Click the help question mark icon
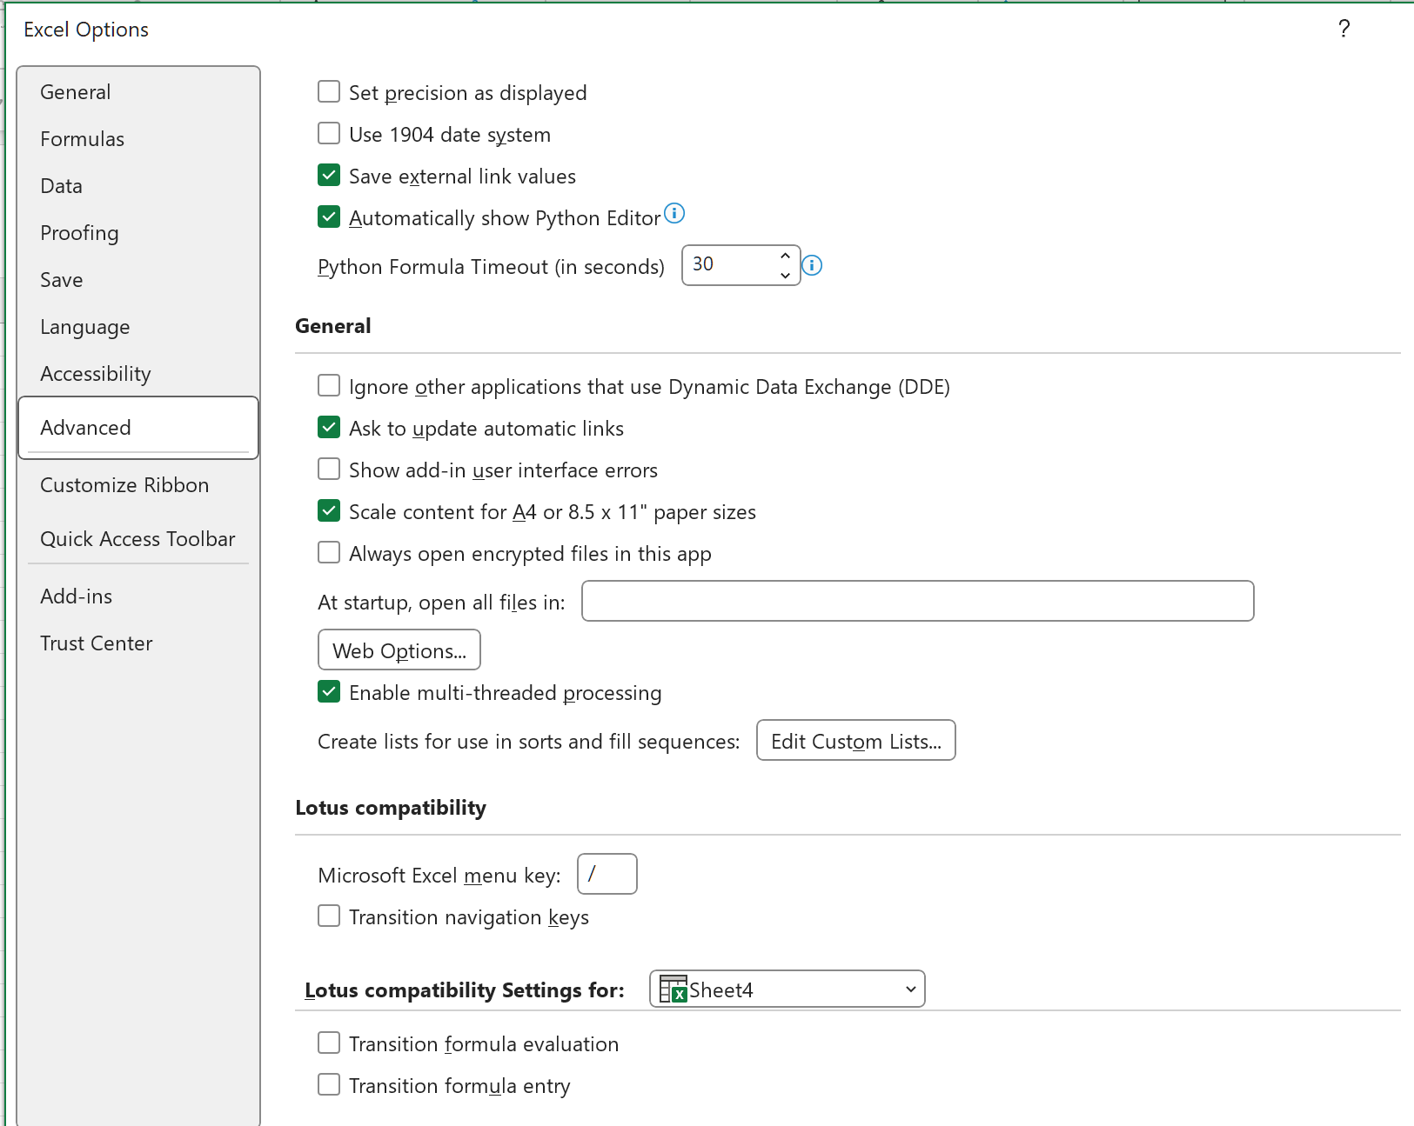The height and width of the screenshot is (1126, 1414). tap(1344, 30)
